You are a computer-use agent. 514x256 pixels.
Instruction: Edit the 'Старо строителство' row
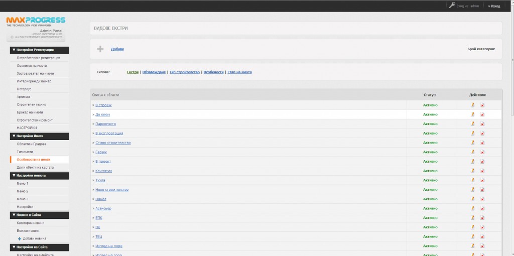(472, 143)
